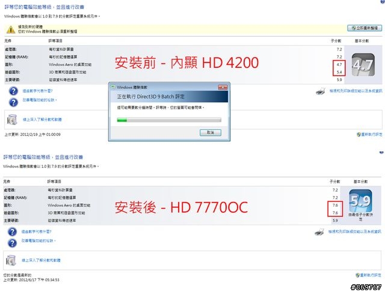Click the last update date 2012/6/17 text
This screenshot has width=385, height=292.
(31, 280)
